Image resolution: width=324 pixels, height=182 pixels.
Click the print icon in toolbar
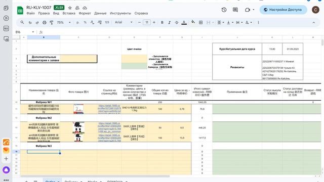[x=44, y=22]
